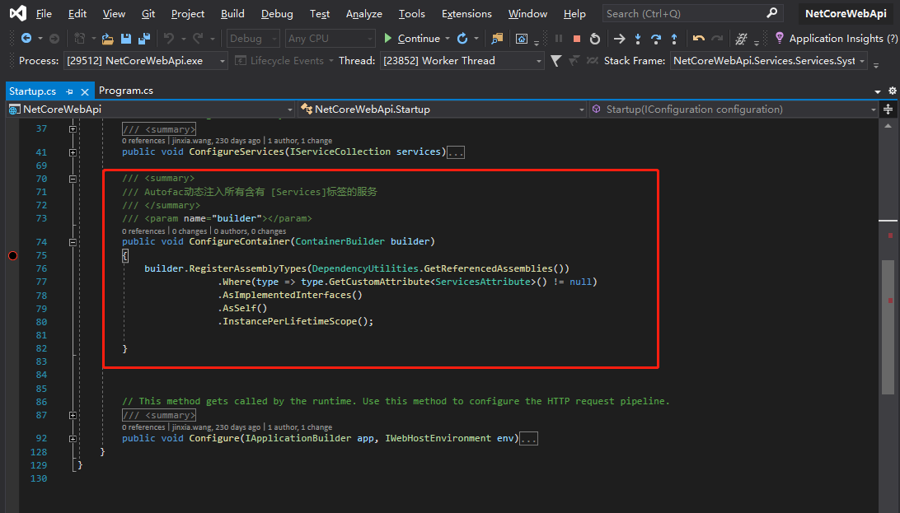Step Into the next statement
900x513 pixels.
click(638, 39)
